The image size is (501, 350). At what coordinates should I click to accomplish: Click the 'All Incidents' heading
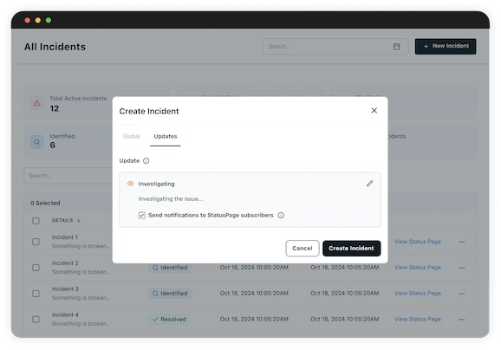coord(55,47)
